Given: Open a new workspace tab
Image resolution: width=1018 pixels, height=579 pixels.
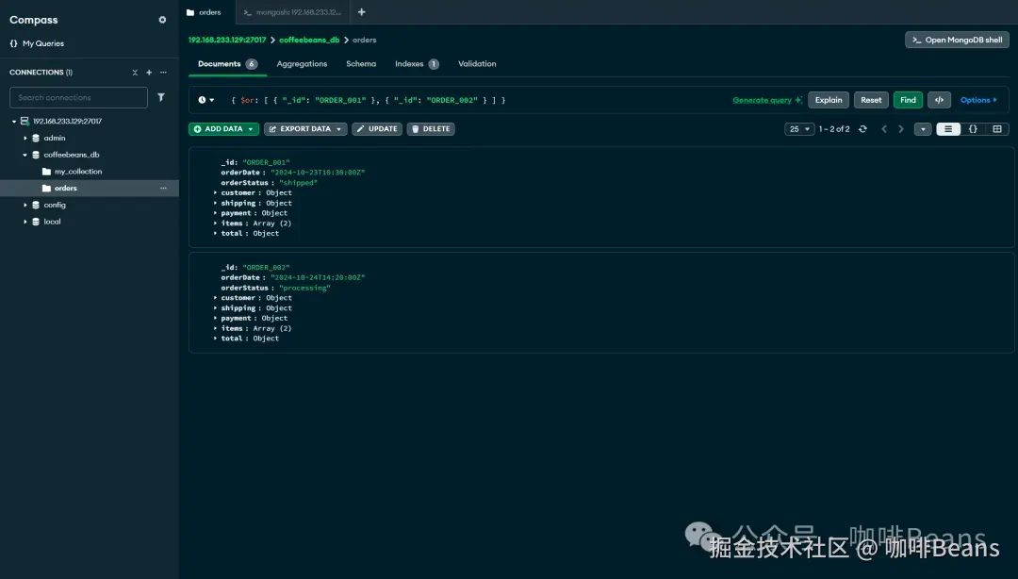Looking at the screenshot, I should [362, 12].
